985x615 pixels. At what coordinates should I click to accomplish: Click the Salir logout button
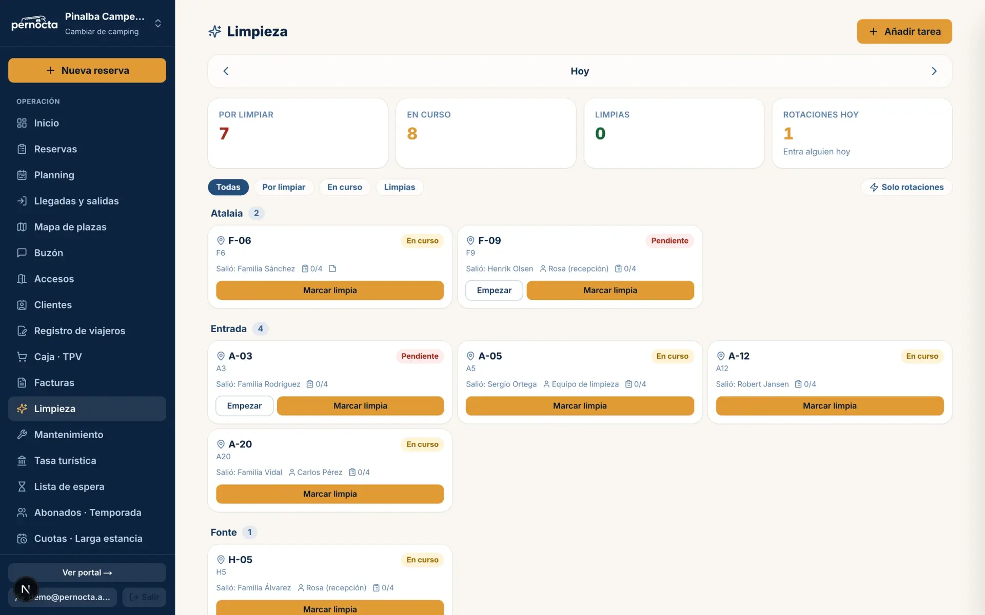point(144,597)
